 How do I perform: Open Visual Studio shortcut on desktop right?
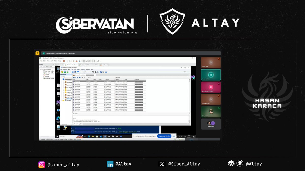click(193, 77)
